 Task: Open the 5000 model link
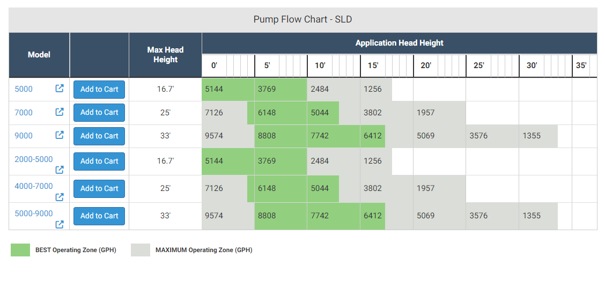[24, 89]
